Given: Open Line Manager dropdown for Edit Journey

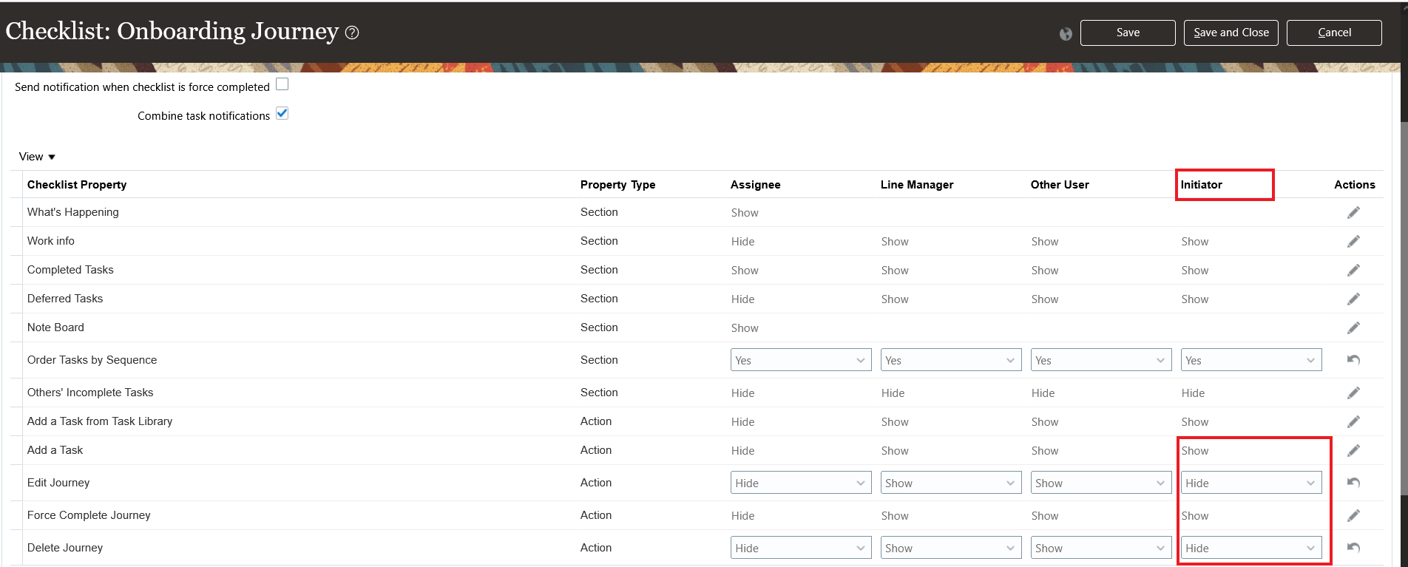Looking at the screenshot, I should (951, 483).
